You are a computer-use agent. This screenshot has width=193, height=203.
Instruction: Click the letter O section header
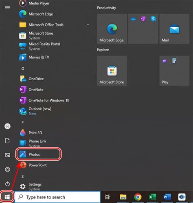[23, 68]
